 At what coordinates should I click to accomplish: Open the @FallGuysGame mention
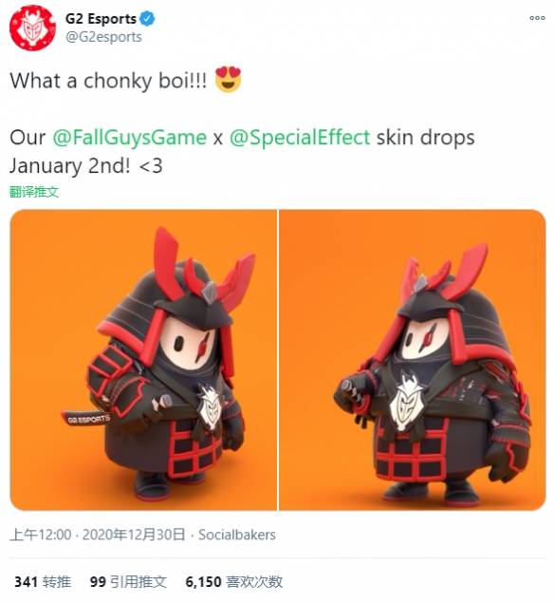pyautogui.click(x=129, y=138)
